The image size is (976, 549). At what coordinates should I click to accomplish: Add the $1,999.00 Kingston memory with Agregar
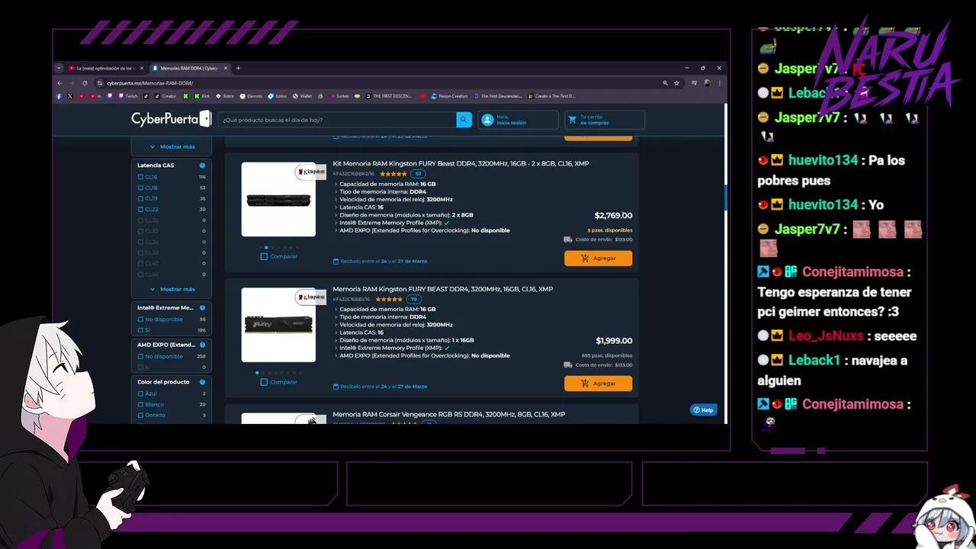pos(599,384)
